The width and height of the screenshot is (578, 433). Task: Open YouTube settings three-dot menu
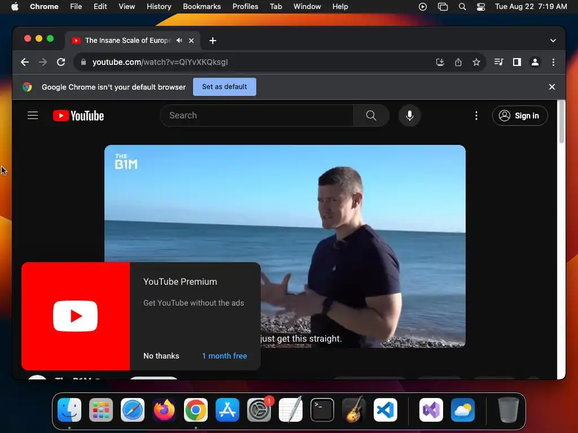[476, 116]
